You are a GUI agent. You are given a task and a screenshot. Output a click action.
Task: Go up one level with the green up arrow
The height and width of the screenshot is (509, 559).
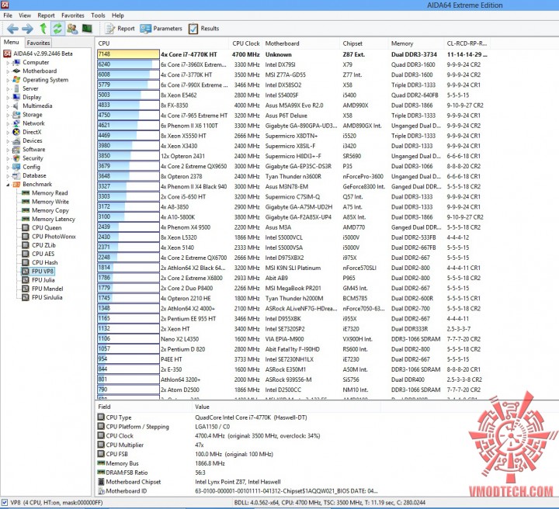(x=43, y=29)
